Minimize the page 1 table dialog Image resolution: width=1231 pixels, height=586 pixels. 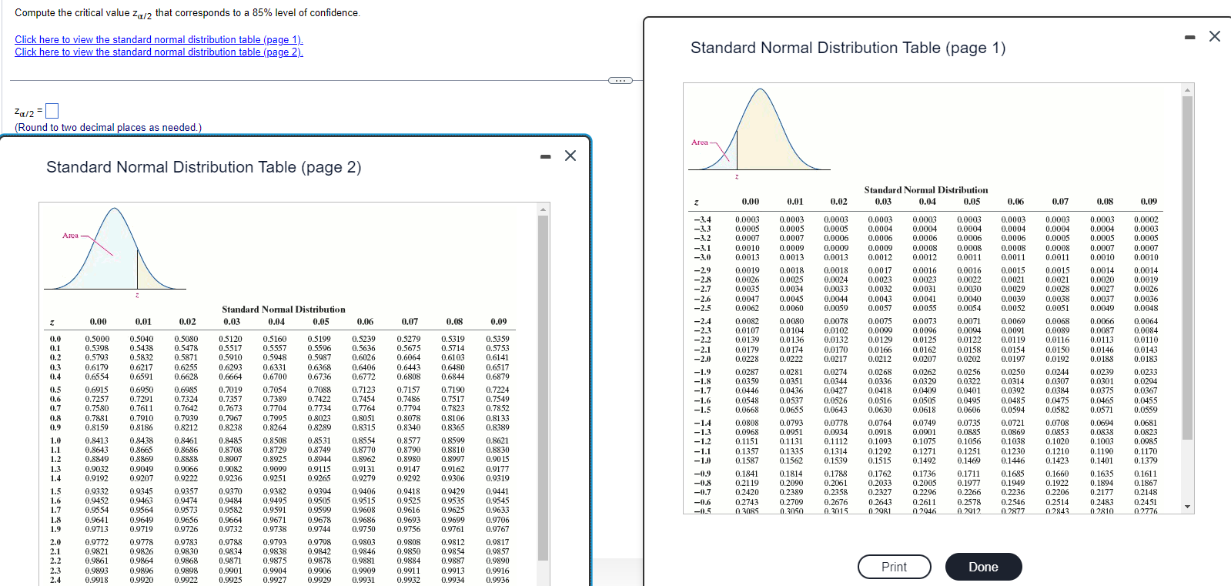pos(1189,37)
